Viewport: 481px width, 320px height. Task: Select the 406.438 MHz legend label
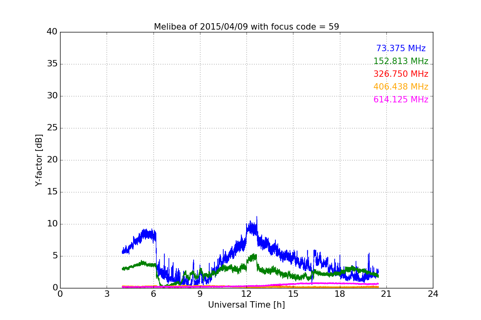pyautogui.click(x=401, y=87)
